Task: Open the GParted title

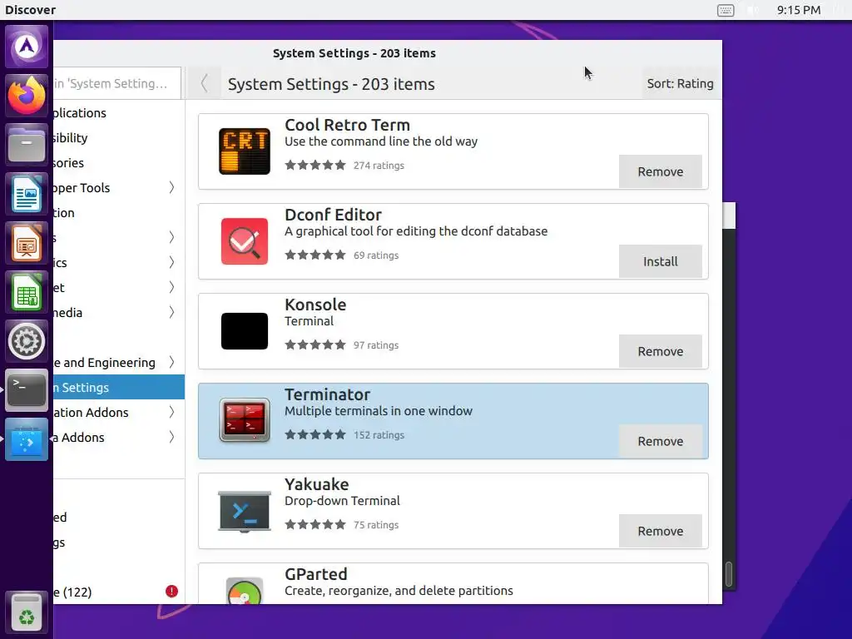Action: pos(315,574)
